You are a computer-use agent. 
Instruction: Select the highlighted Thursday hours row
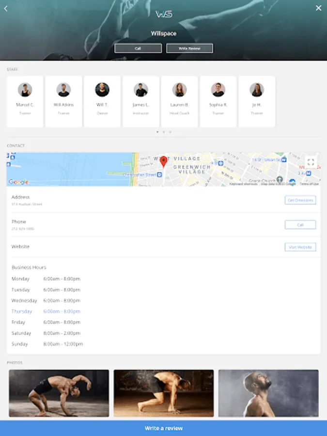[46, 311]
